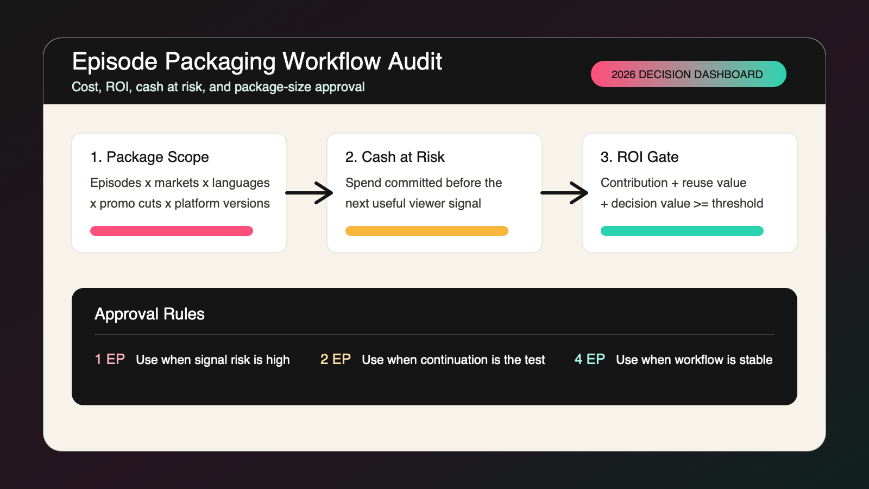Select the yellow bar under Cash at Risk
The image size is (869, 489).
427,231
